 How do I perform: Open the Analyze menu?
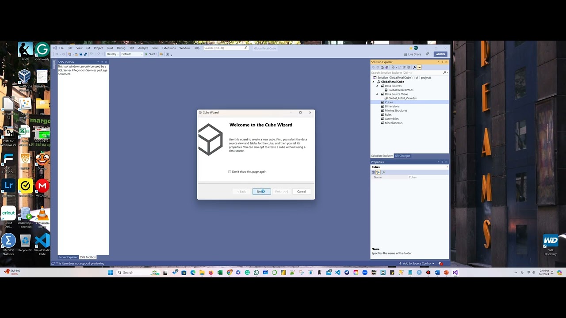pyautogui.click(x=143, y=48)
